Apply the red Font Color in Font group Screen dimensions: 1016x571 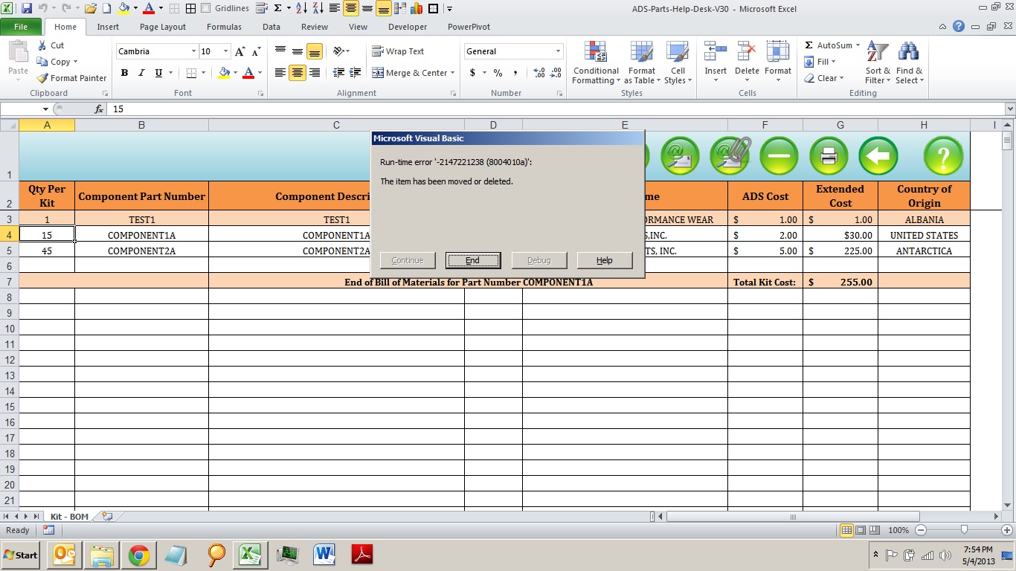click(248, 73)
